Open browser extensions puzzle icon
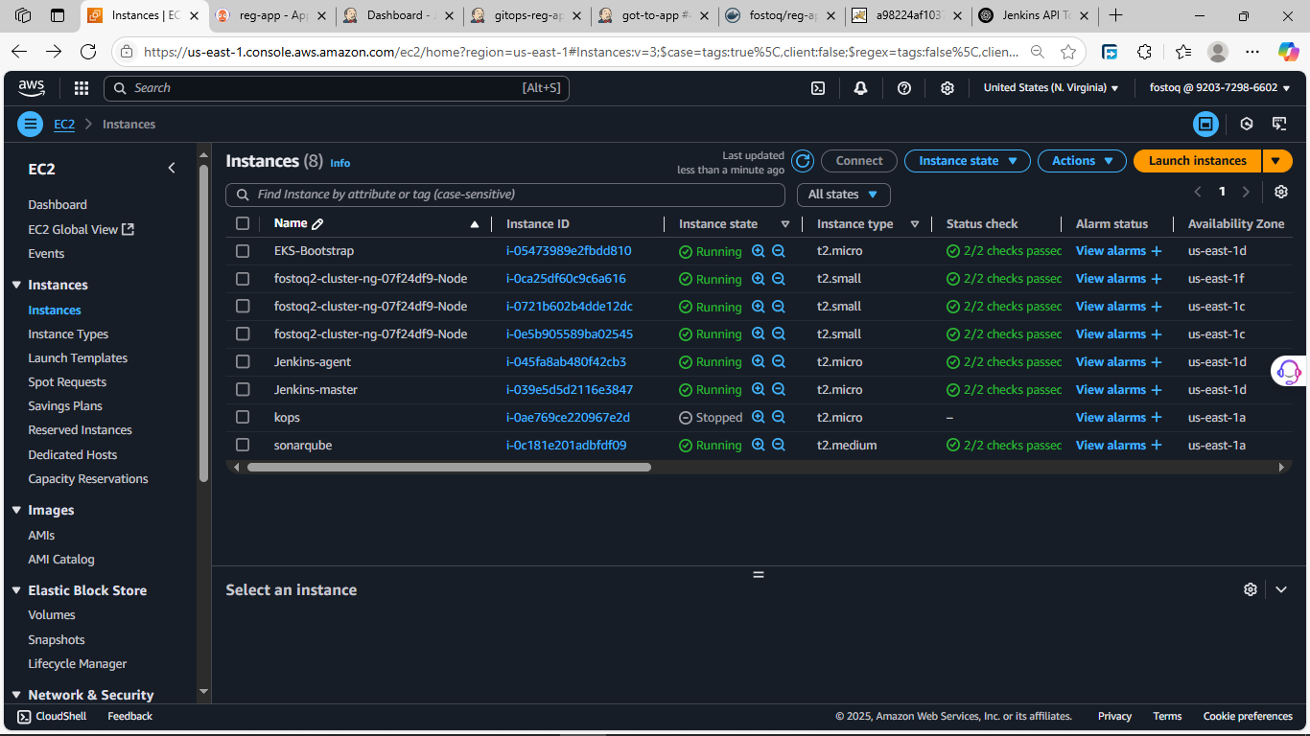This screenshot has width=1310, height=736. [x=1144, y=52]
